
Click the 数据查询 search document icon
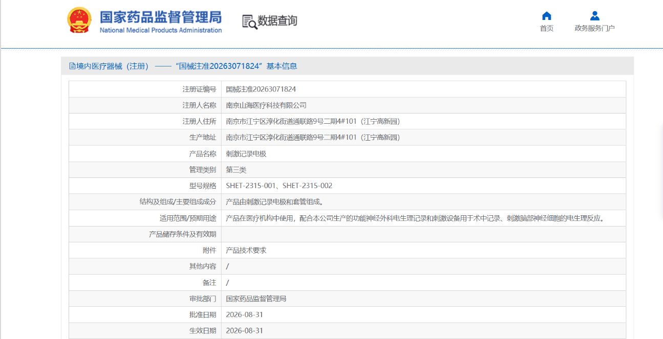click(x=249, y=21)
